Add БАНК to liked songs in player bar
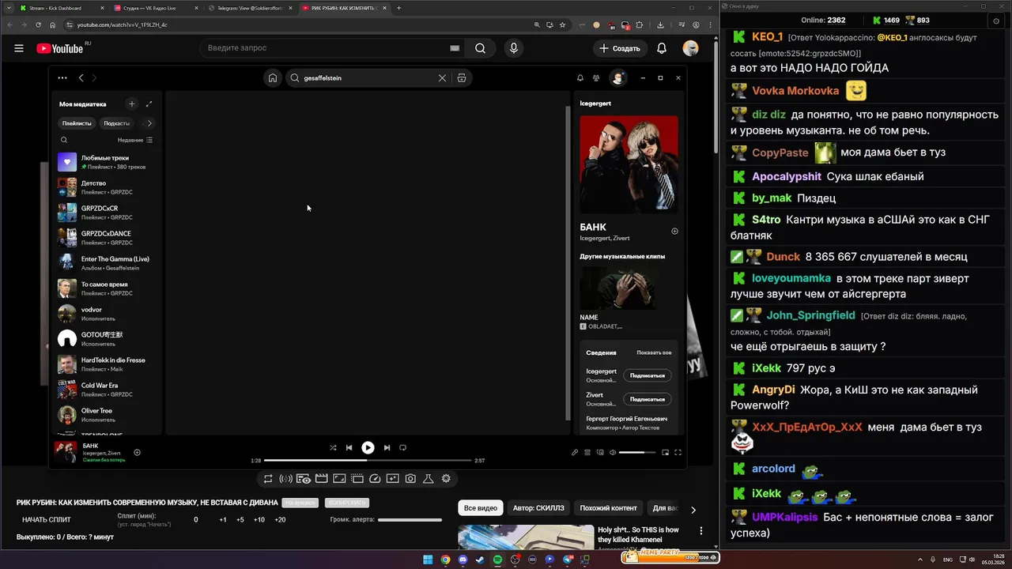1012x569 pixels. pyautogui.click(x=137, y=453)
